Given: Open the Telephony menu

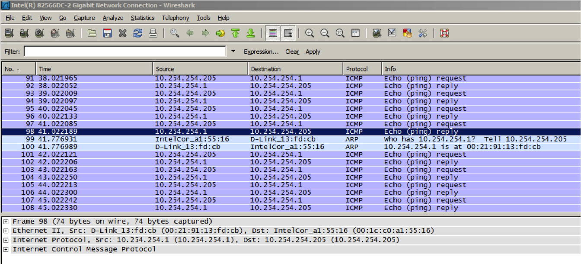Looking at the screenshot, I should (176, 18).
